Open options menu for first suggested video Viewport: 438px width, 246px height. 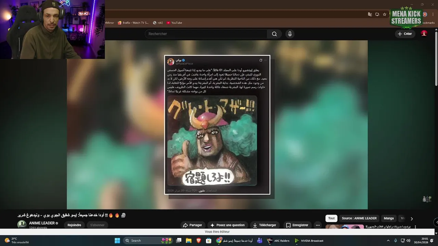[415, 227]
